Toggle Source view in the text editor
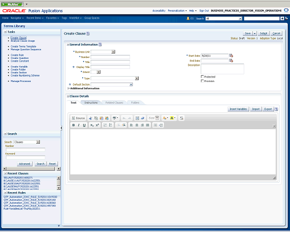The width and height of the screenshot is (290, 232). pos(78,118)
